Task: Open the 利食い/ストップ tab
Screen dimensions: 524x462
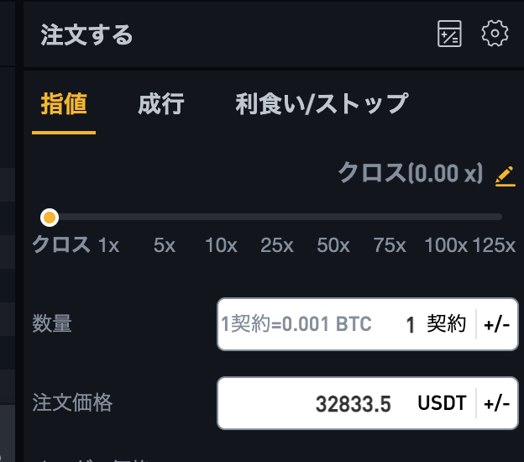Action: [x=322, y=104]
